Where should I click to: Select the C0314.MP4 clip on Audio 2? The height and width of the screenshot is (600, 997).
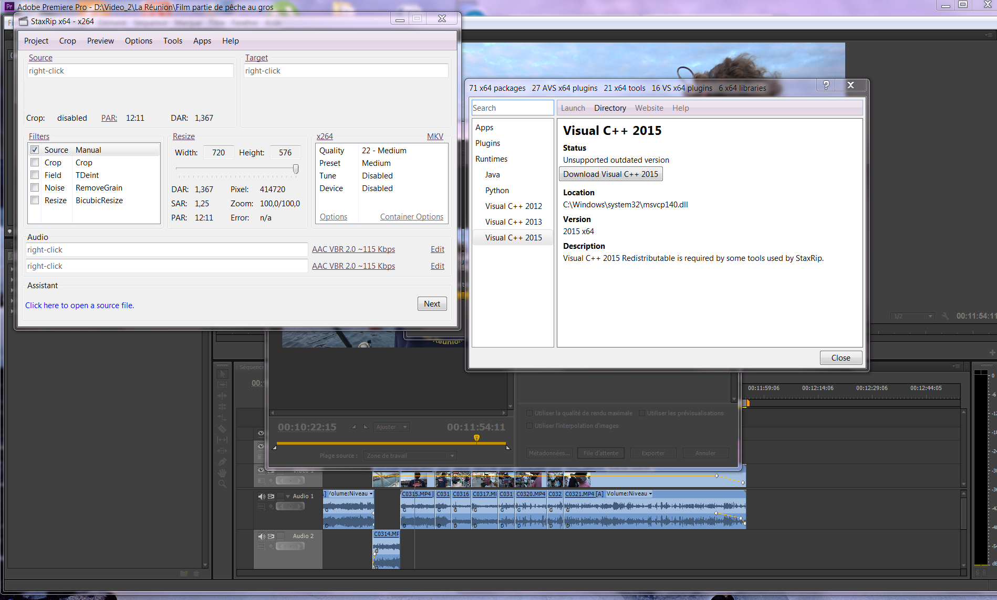click(386, 549)
